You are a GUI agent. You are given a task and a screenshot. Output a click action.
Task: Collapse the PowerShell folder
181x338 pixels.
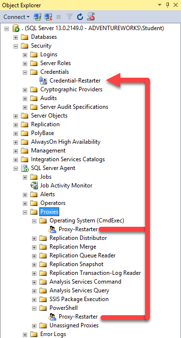tap(34, 308)
